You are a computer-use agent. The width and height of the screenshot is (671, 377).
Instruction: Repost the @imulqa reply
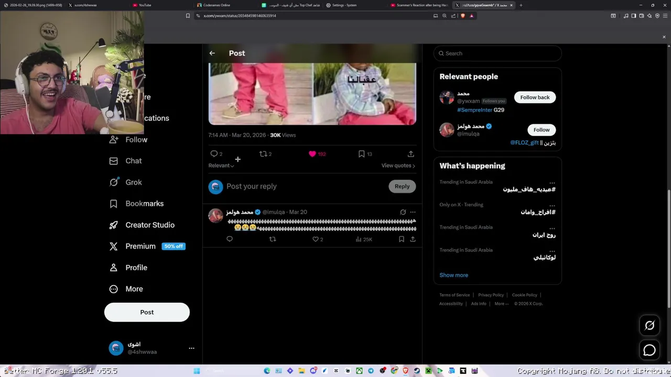[x=273, y=239]
